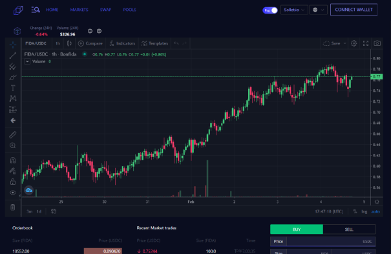Select the long position prediction tool
Screen dimensions: 391x254
point(13,109)
